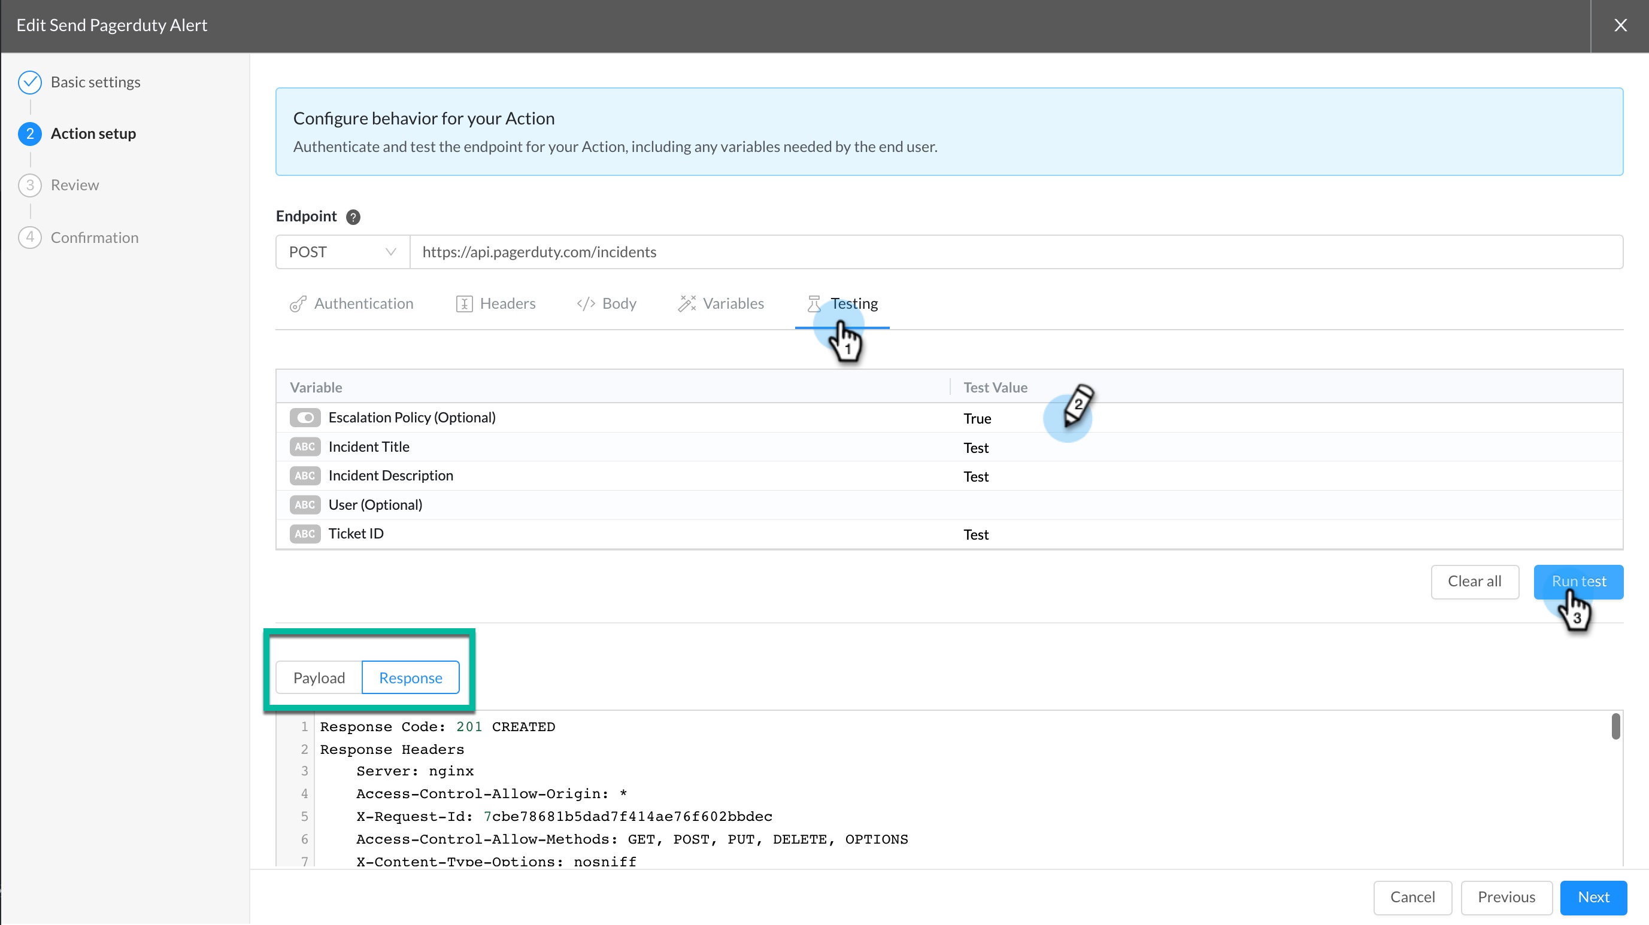Click the Clear all button
Screen dimensions: 1649x925
pyautogui.click(x=1474, y=582)
